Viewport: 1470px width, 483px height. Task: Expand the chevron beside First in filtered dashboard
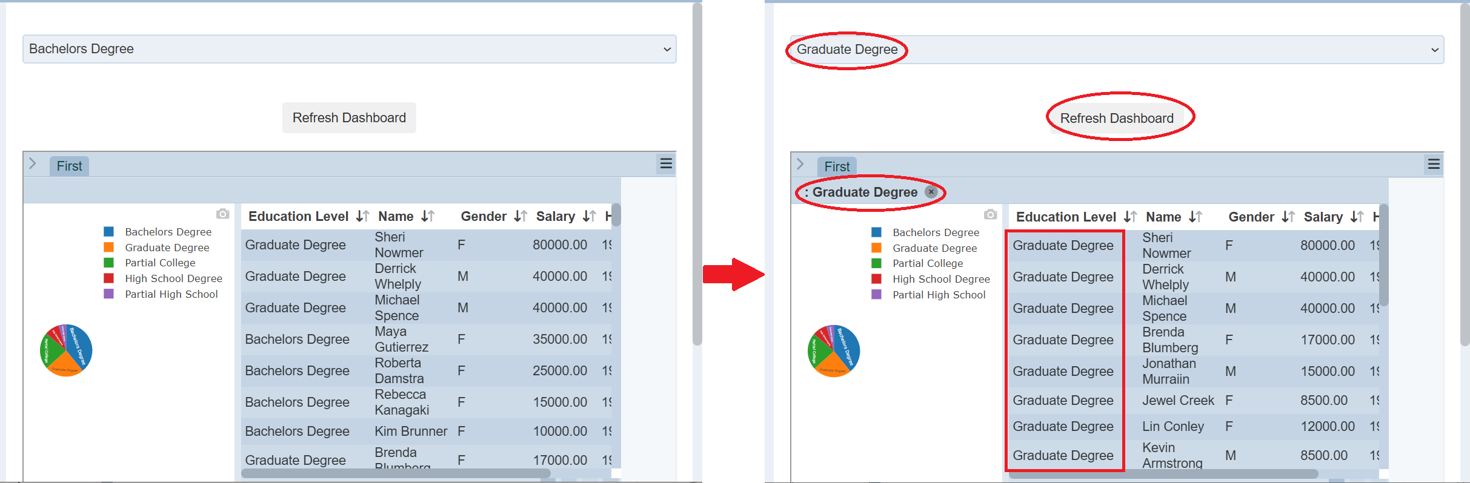pos(800,164)
